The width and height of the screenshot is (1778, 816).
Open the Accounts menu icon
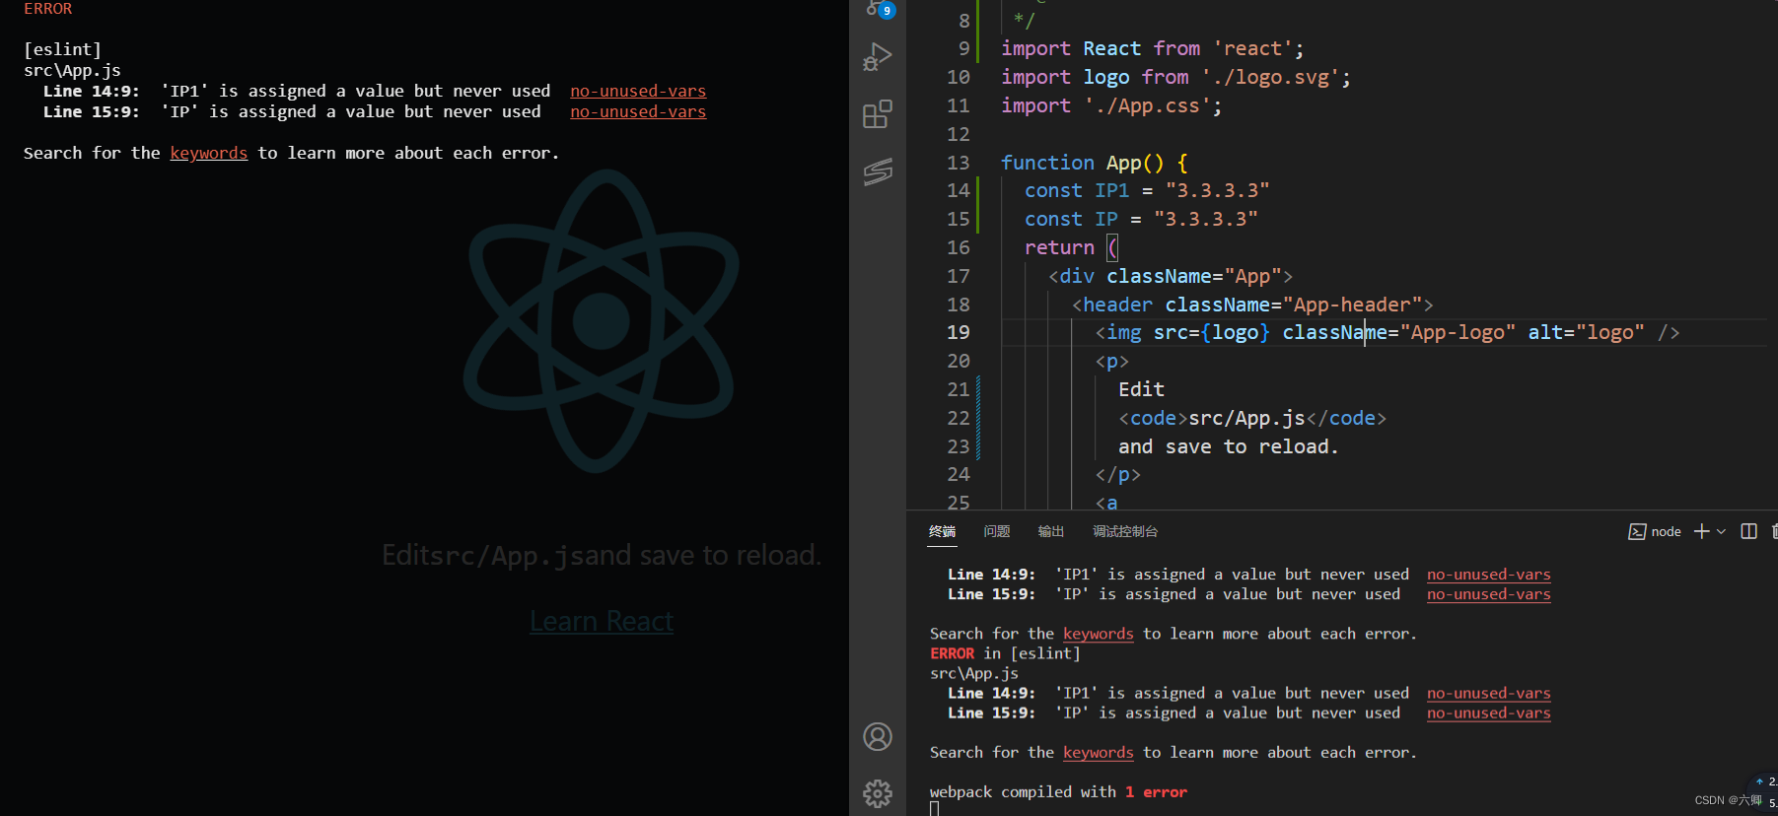click(x=878, y=737)
